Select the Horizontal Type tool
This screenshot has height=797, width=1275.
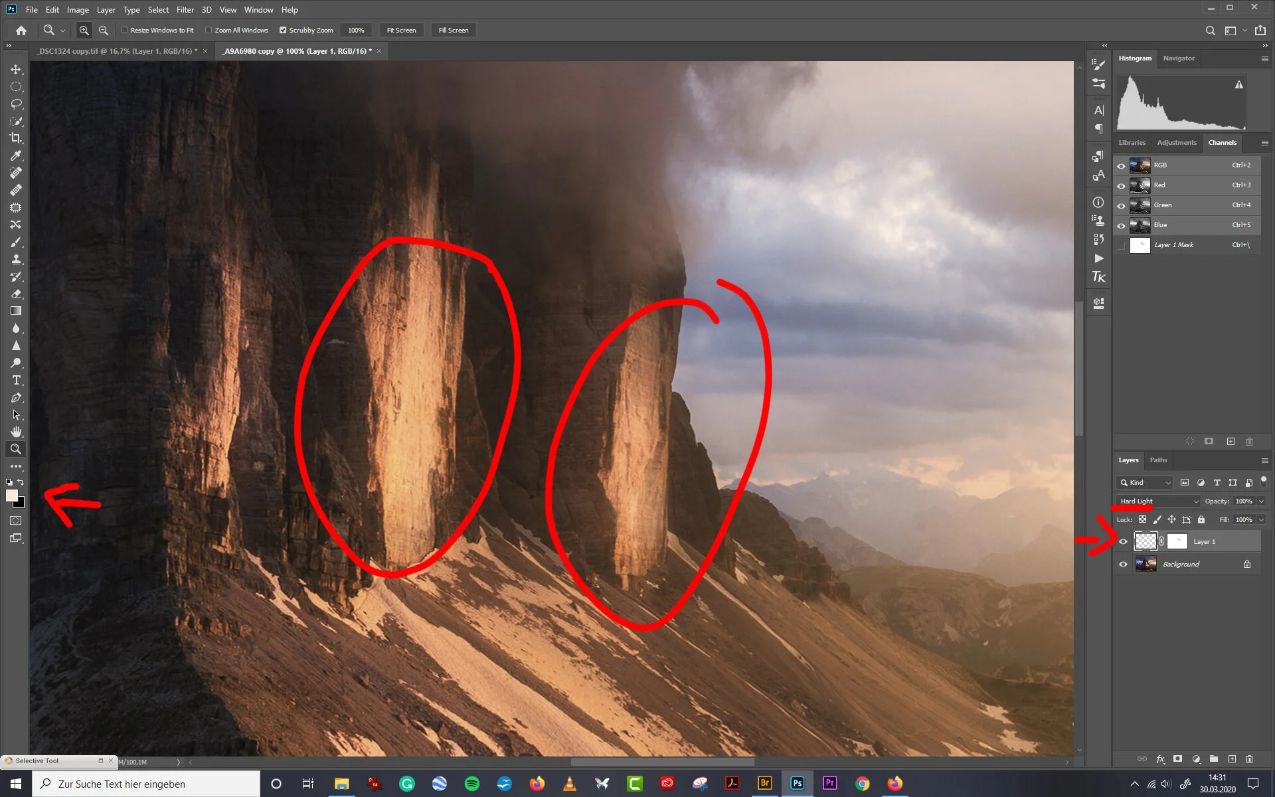tap(16, 380)
